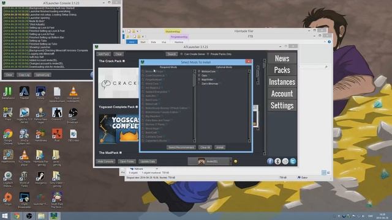The width and height of the screenshot is (392, 220).
Task: Select the Vegas Pro desktop shortcut
Action: click(x=24, y=115)
